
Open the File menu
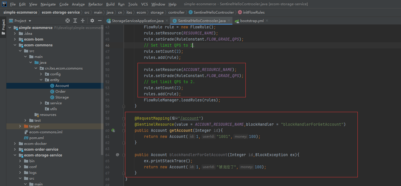click(x=13, y=4)
